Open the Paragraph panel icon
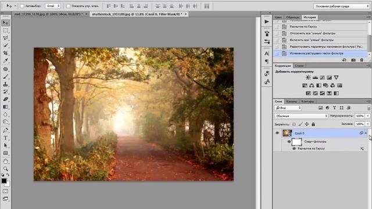 point(267,62)
